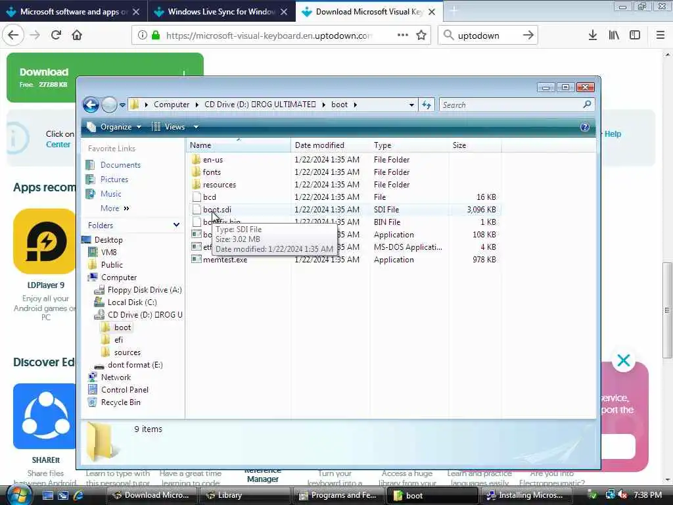Sort files by the Size column
This screenshot has width=673, height=505.
(x=475, y=145)
